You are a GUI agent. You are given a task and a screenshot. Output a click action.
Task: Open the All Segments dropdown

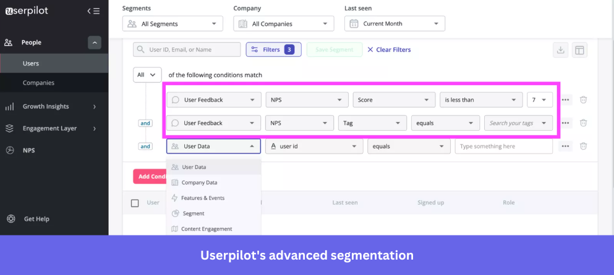coord(173,24)
